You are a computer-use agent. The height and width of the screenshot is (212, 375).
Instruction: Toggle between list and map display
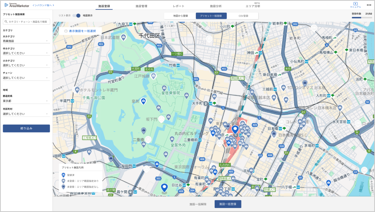coord(76,15)
